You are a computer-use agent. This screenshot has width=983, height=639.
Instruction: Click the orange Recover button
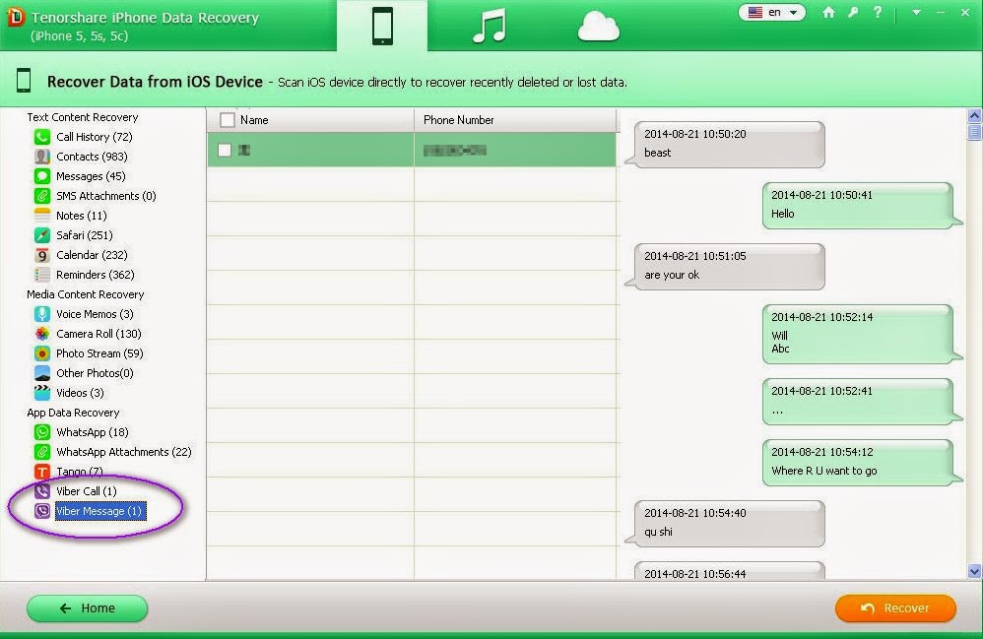pyautogui.click(x=895, y=608)
